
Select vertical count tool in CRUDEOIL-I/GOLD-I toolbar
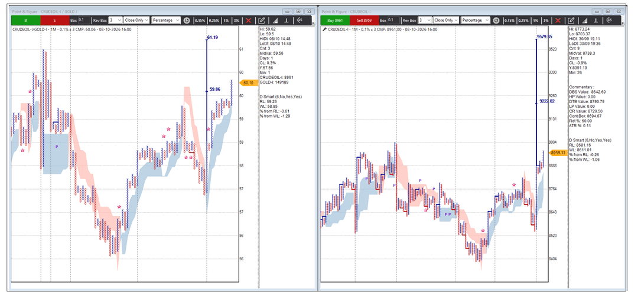287,20
